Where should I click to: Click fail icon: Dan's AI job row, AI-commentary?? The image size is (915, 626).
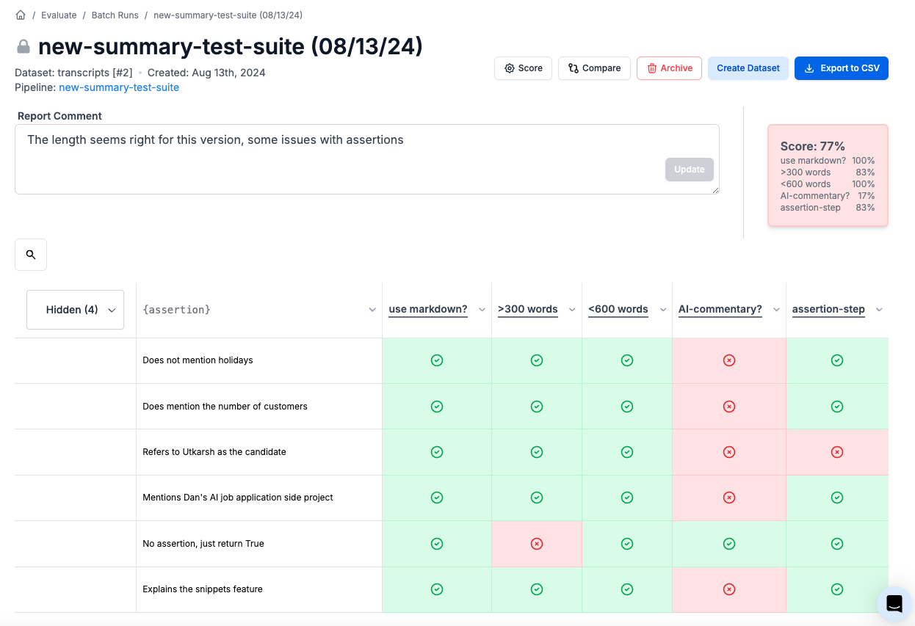[729, 498]
